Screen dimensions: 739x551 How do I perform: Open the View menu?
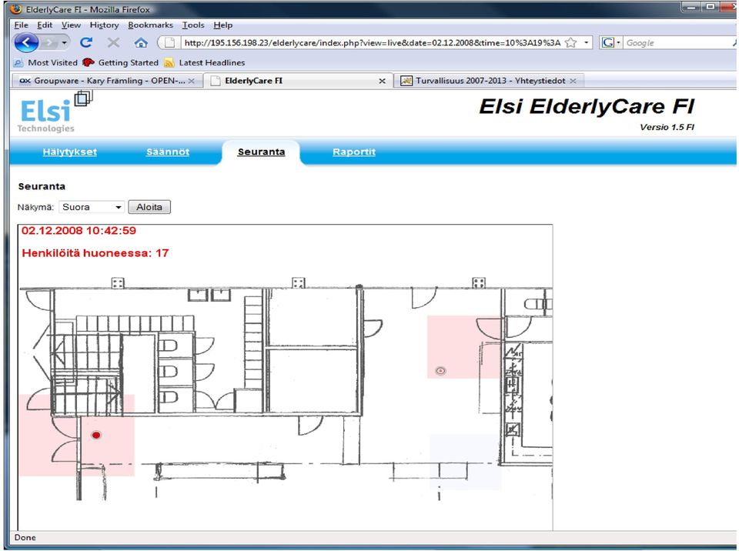(71, 25)
